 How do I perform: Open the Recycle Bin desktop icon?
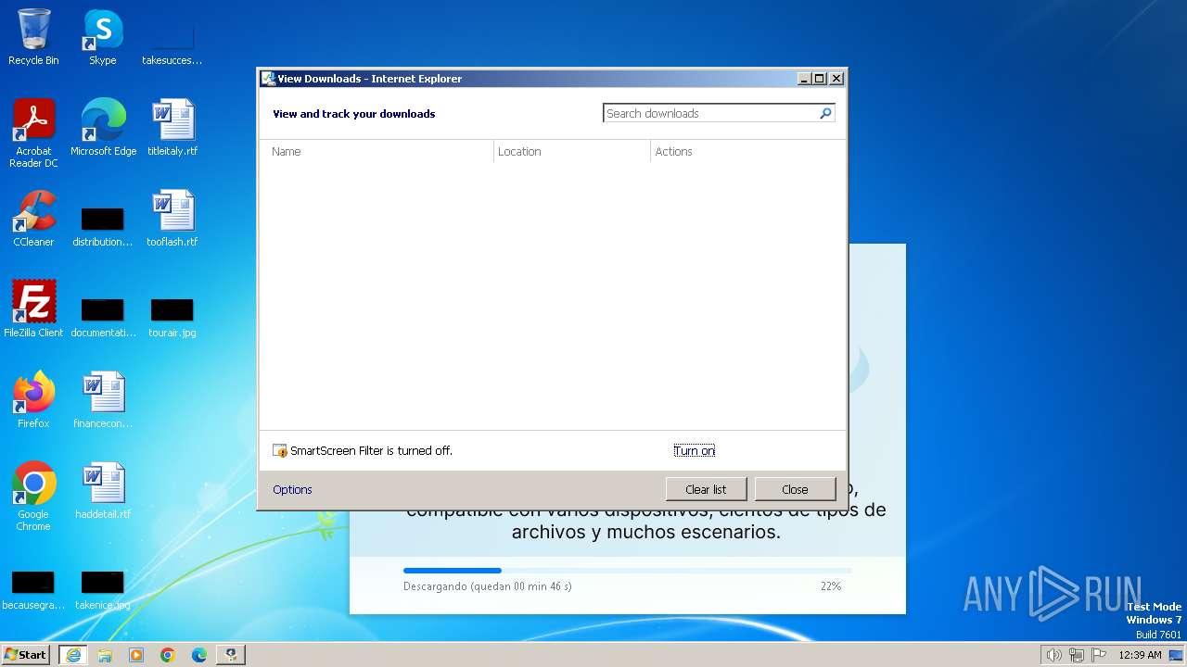[x=33, y=37]
